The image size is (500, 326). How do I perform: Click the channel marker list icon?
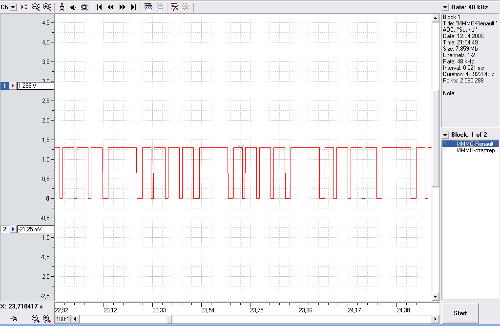[x=24, y=7]
